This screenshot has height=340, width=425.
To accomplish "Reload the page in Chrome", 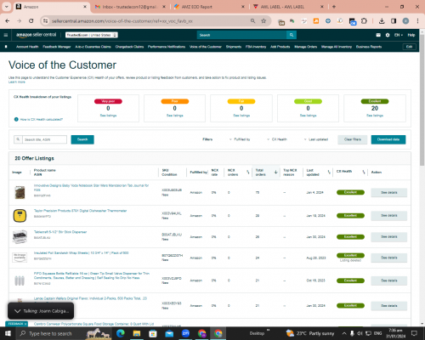I will [x=31, y=20].
